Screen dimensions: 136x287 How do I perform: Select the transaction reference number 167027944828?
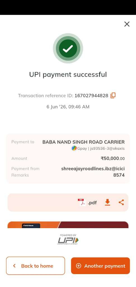(x=91, y=96)
